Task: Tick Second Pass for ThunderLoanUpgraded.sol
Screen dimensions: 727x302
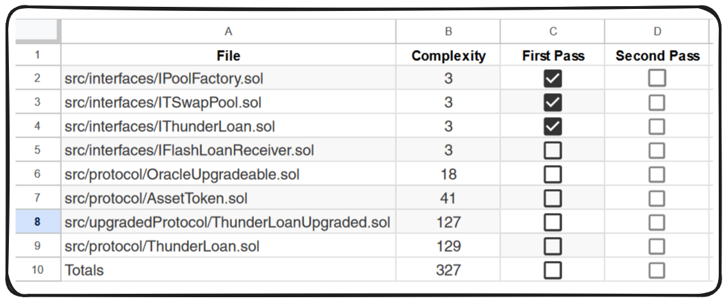Action: (x=657, y=223)
